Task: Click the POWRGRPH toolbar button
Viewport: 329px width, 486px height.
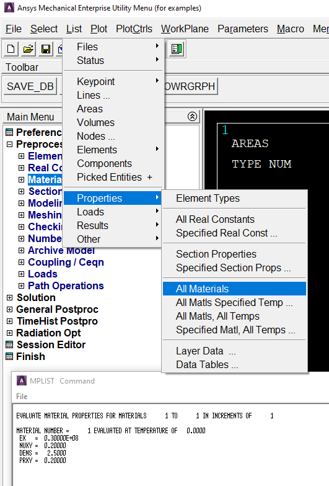Action: (191, 86)
